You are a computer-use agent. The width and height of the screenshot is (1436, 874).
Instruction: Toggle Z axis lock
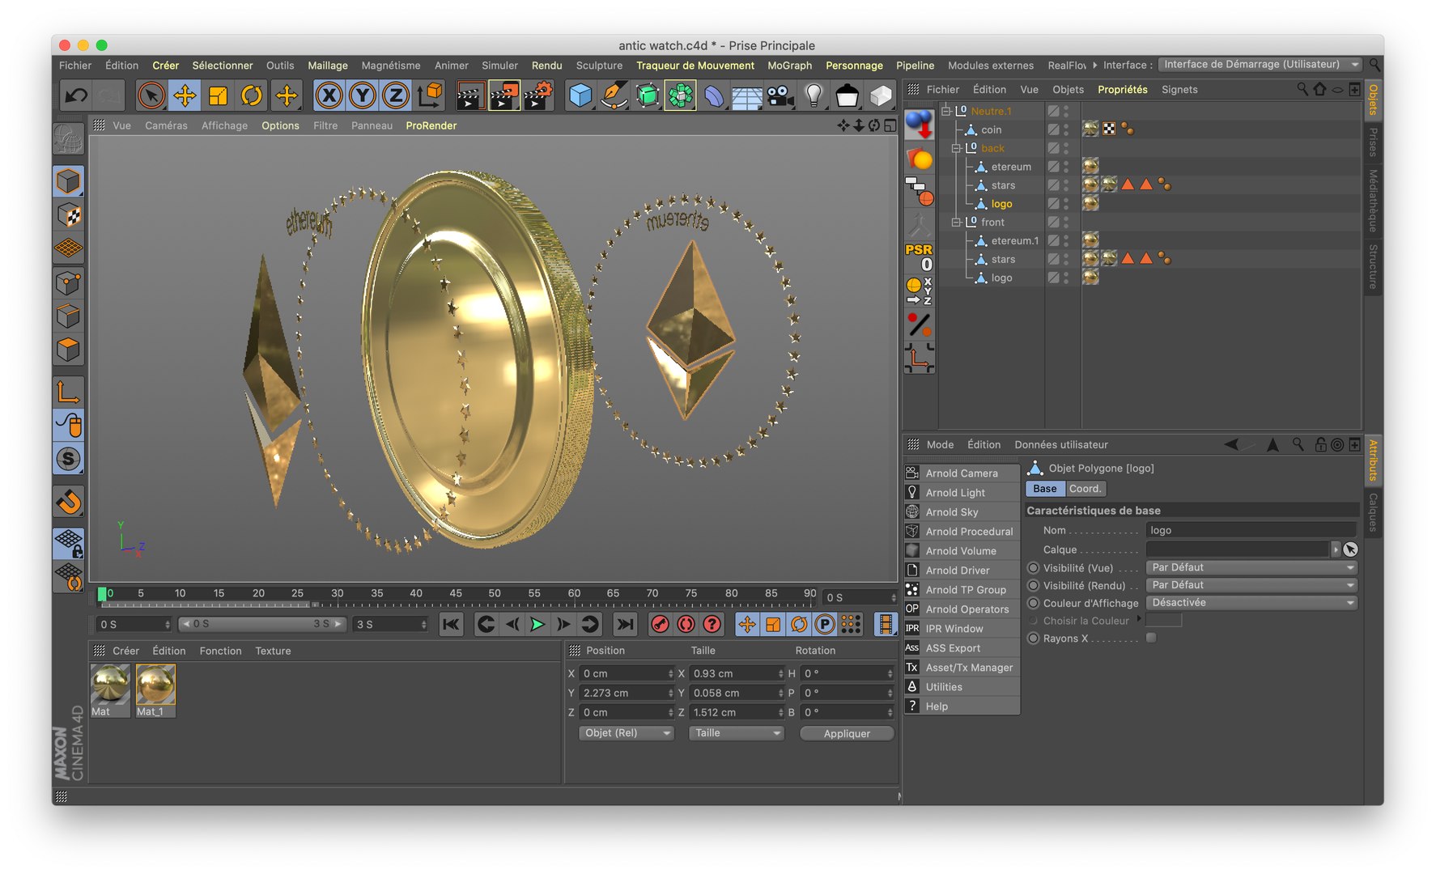tap(396, 95)
